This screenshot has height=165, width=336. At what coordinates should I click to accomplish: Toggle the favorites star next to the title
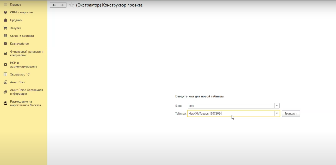click(71, 5)
